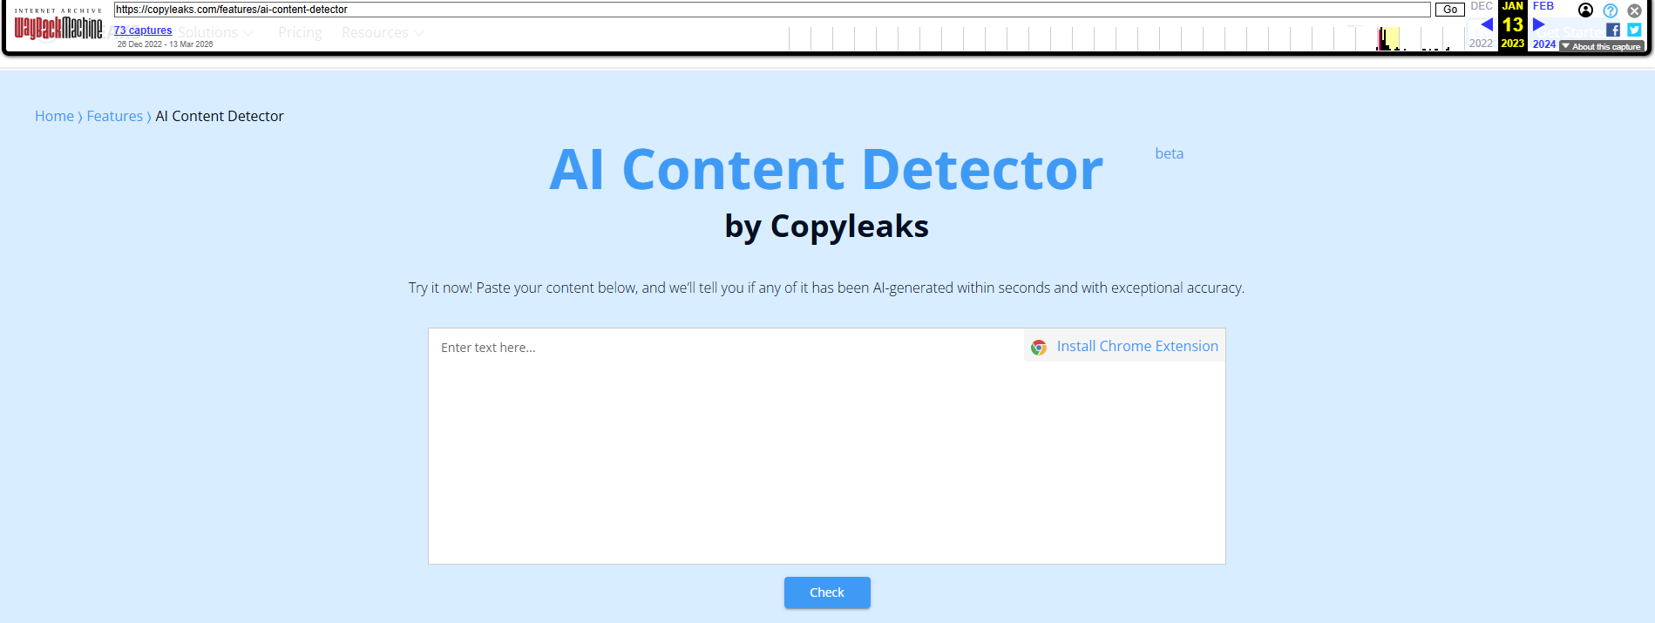Focus the Wayback URL address field

click(x=772, y=10)
